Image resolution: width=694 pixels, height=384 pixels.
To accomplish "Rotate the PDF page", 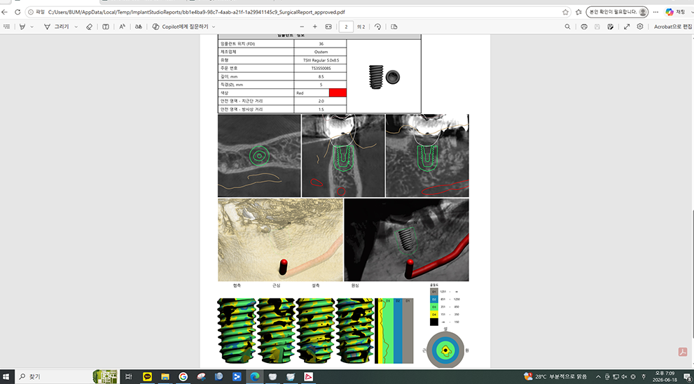I will pos(377,27).
